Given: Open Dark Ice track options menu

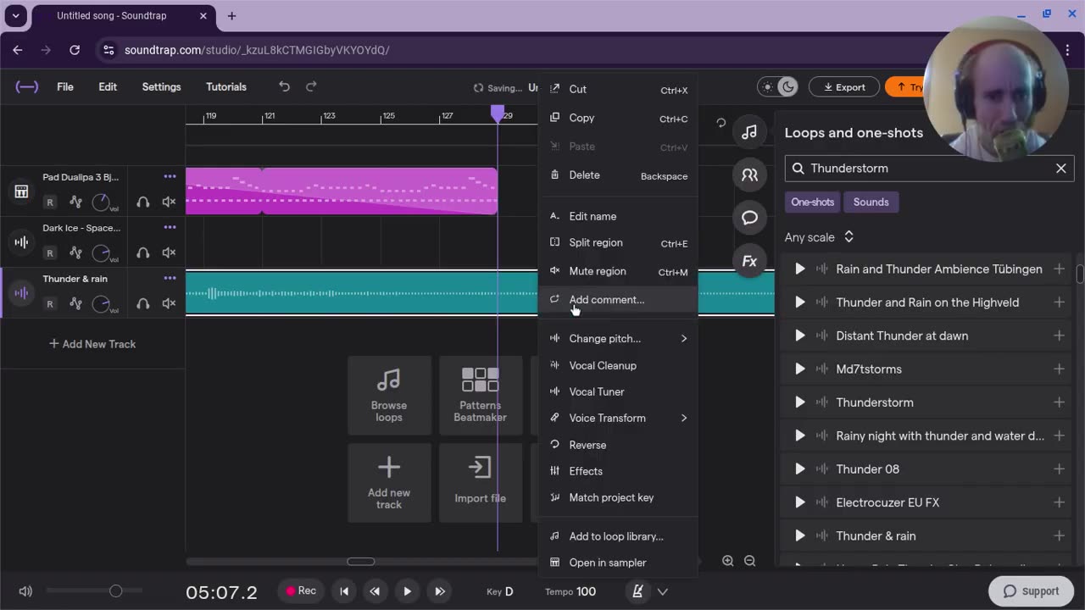Looking at the screenshot, I should pyautogui.click(x=170, y=227).
